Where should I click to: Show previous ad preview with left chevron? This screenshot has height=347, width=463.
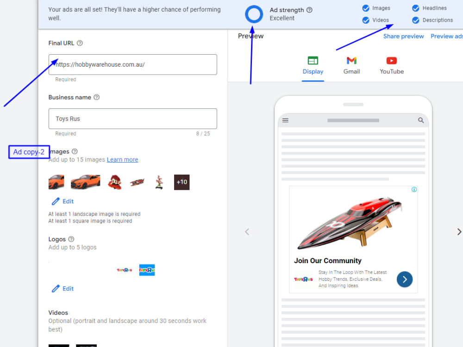247,232
